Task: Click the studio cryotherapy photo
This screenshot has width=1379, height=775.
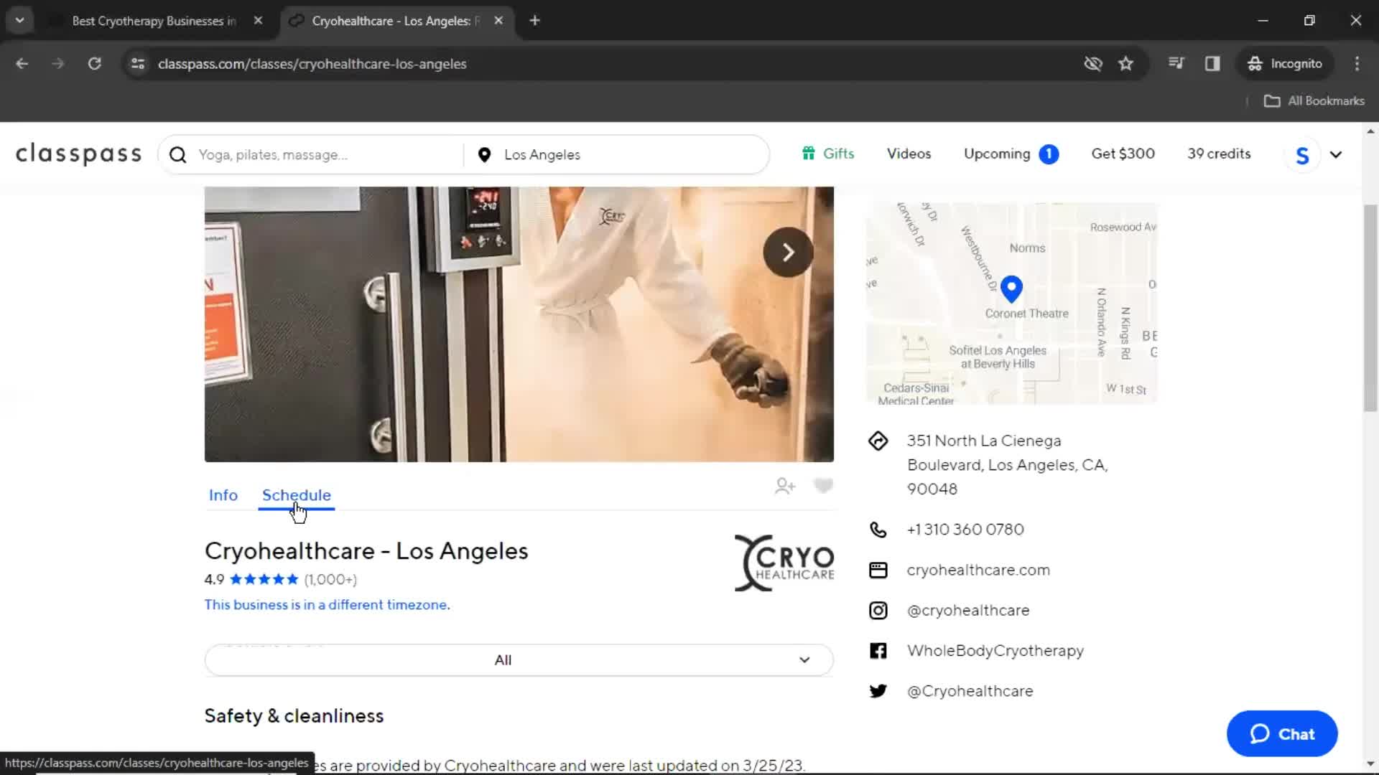Action: pyautogui.click(x=519, y=324)
